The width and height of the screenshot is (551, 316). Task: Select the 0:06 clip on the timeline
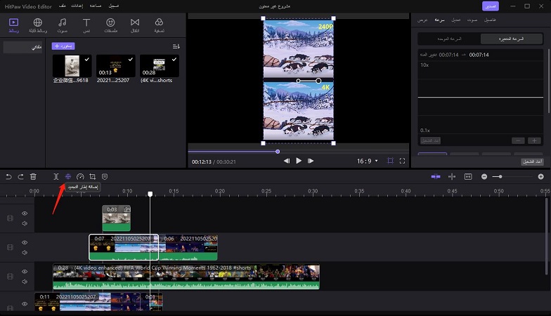188,247
